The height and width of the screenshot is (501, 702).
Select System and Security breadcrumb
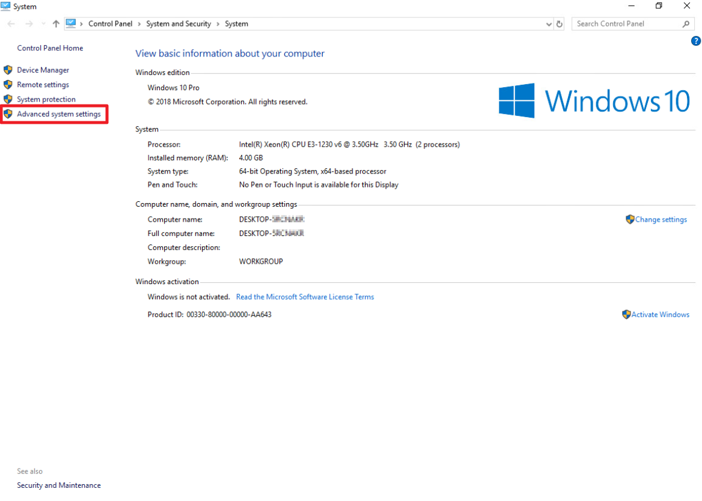178,23
